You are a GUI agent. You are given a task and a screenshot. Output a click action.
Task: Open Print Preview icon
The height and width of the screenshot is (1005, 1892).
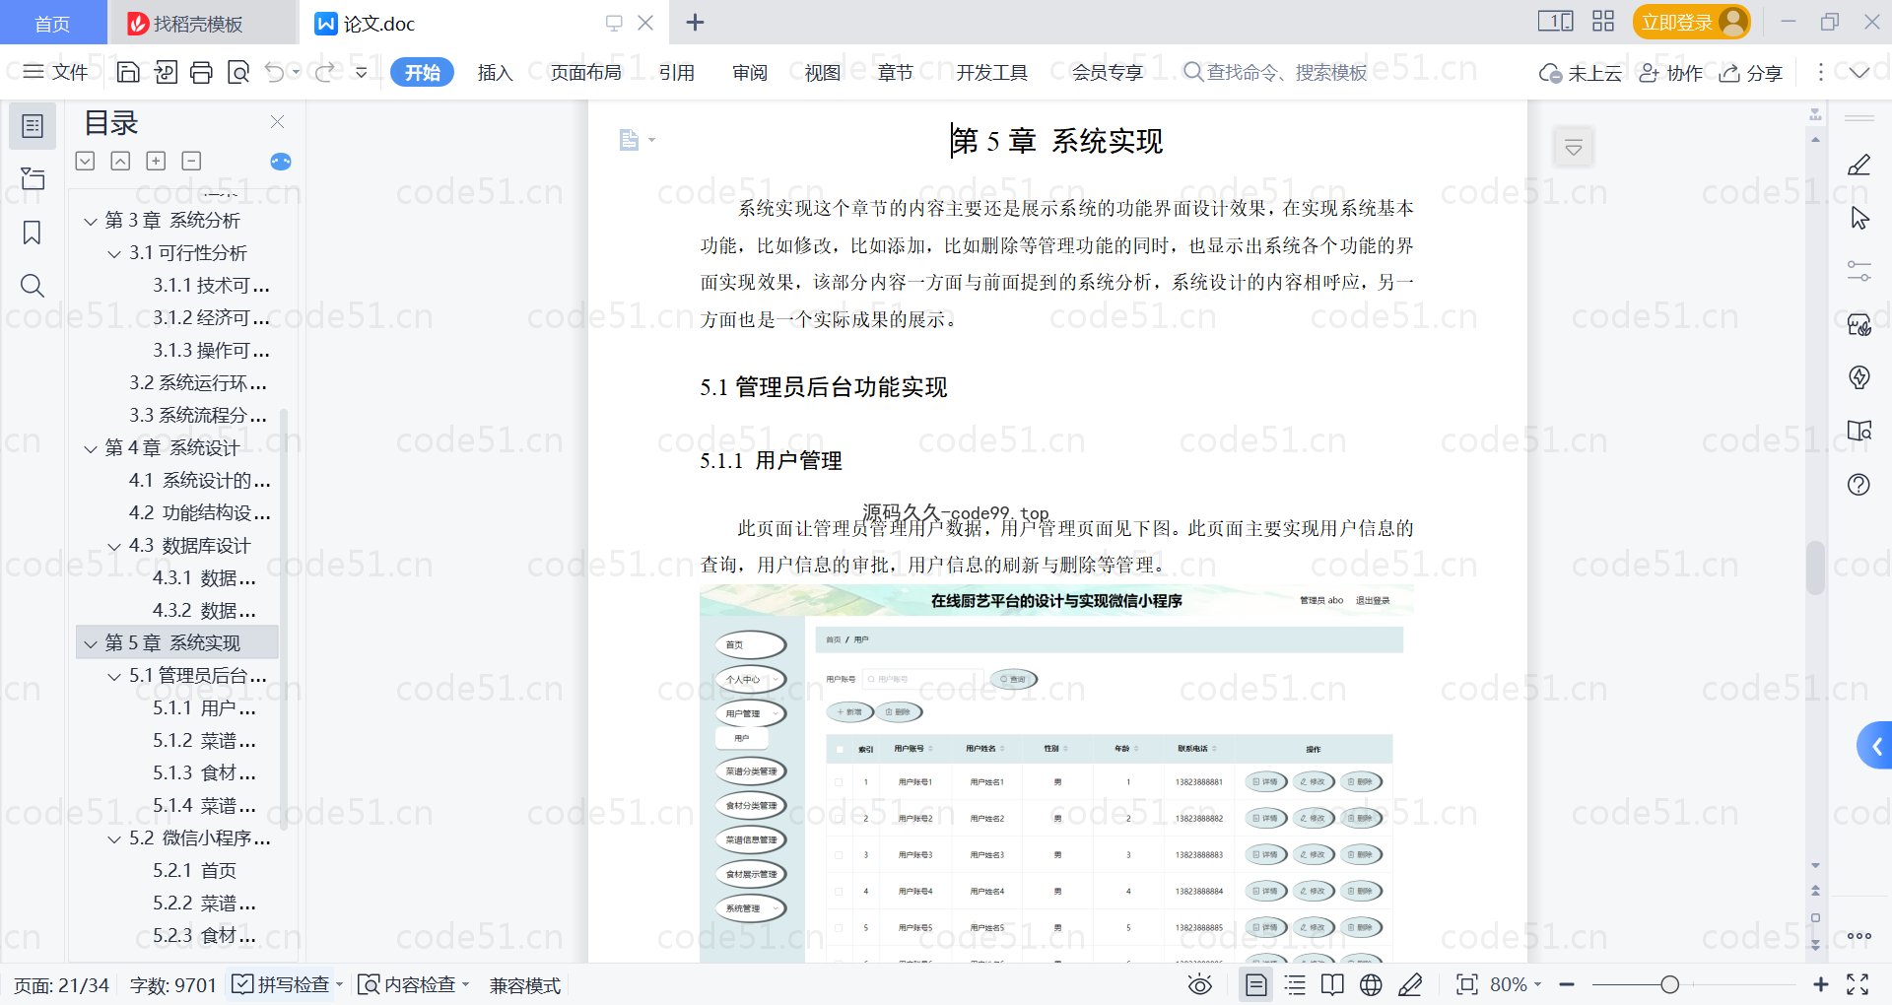(x=238, y=72)
